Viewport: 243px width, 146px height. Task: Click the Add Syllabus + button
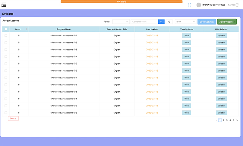(x=227, y=22)
